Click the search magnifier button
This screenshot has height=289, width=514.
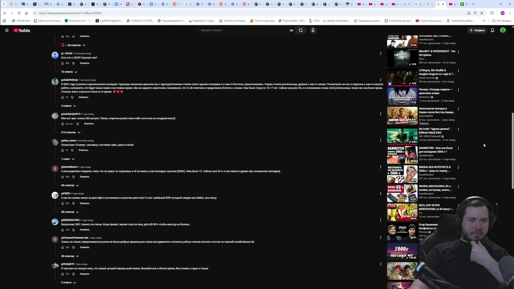point(300,30)
